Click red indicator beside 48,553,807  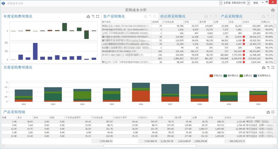pyautogui.click(x=244, y=51)
